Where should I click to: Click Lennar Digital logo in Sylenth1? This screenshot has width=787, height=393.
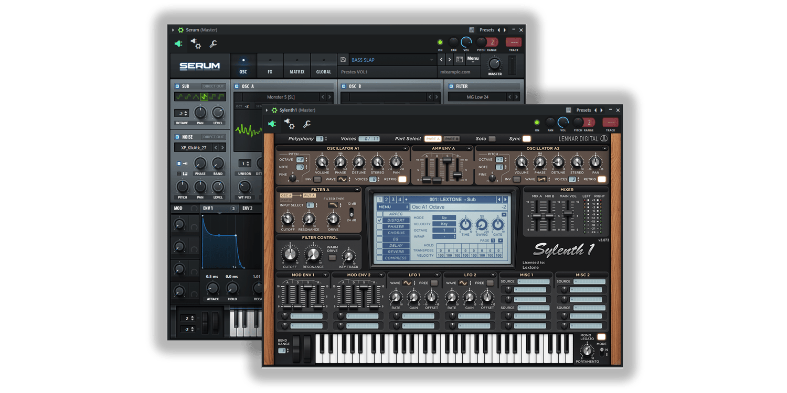583,139
